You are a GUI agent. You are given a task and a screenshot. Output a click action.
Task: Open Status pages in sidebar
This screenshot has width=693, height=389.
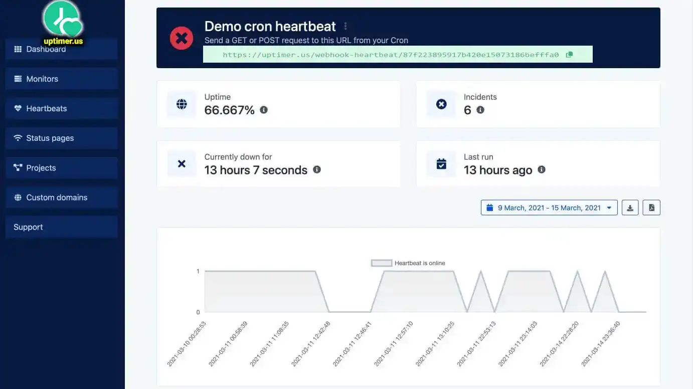(62, 138)
